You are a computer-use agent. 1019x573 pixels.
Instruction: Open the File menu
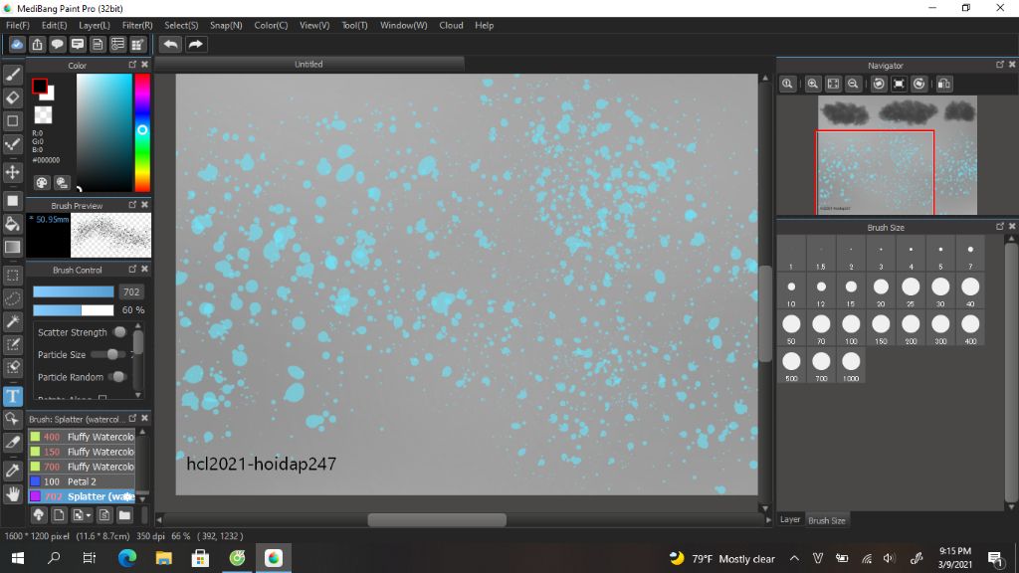(18, 25)
